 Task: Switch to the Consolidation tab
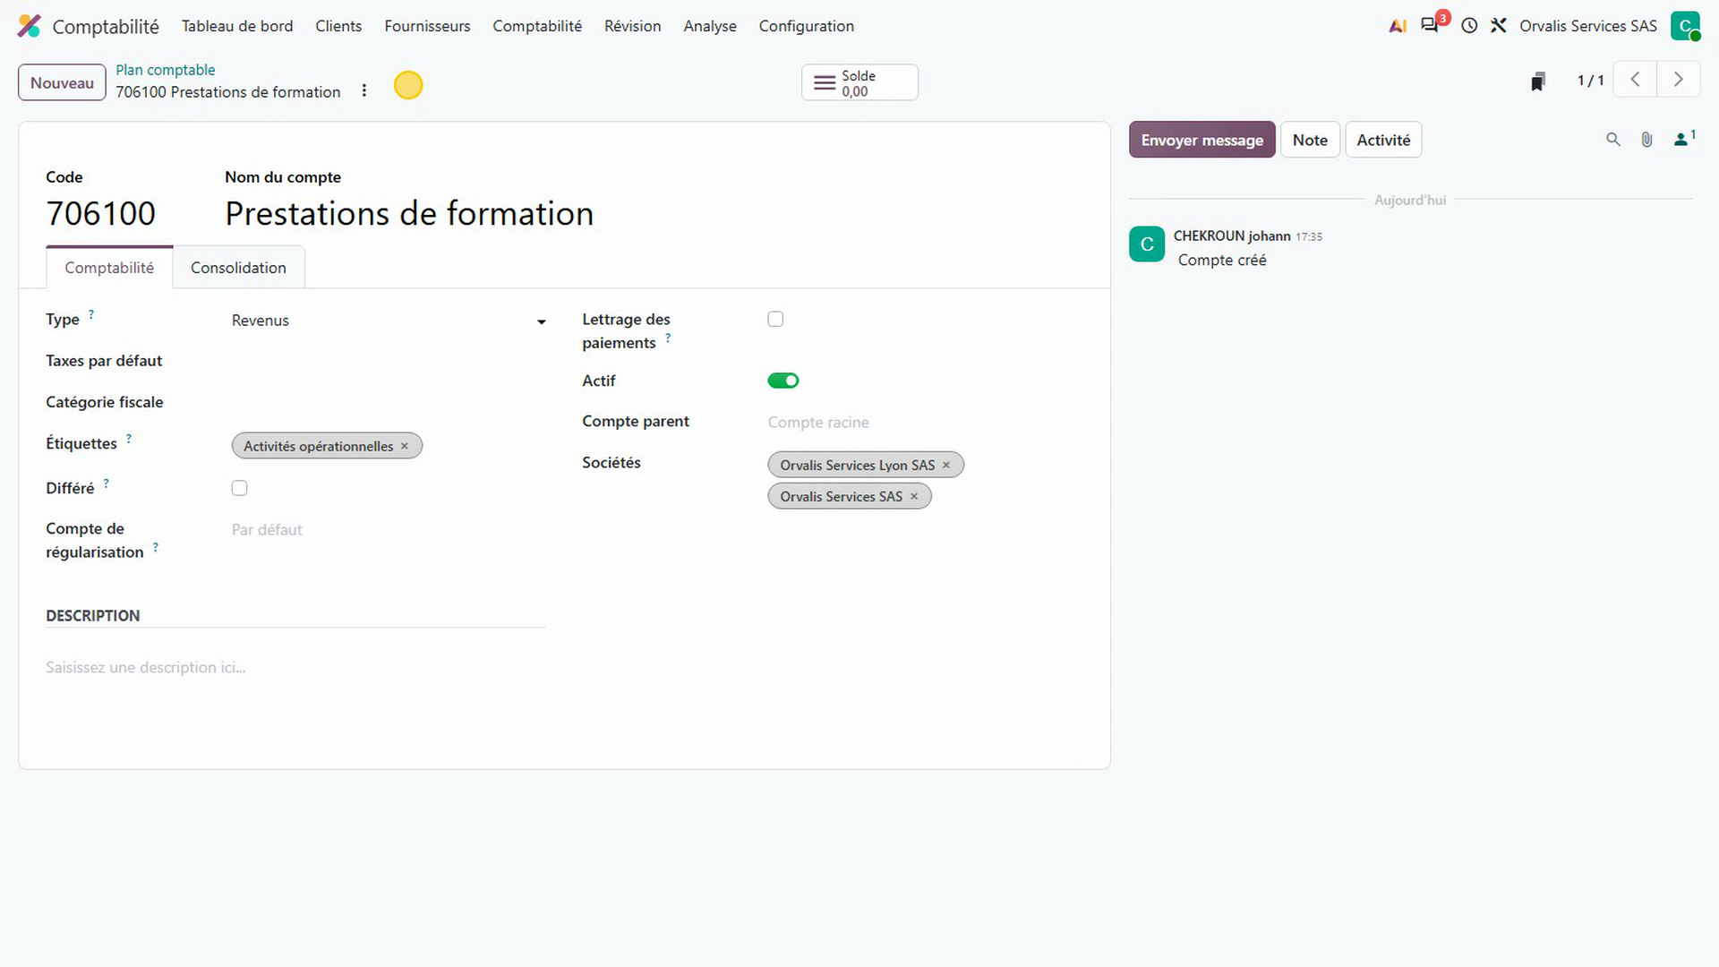238,268
